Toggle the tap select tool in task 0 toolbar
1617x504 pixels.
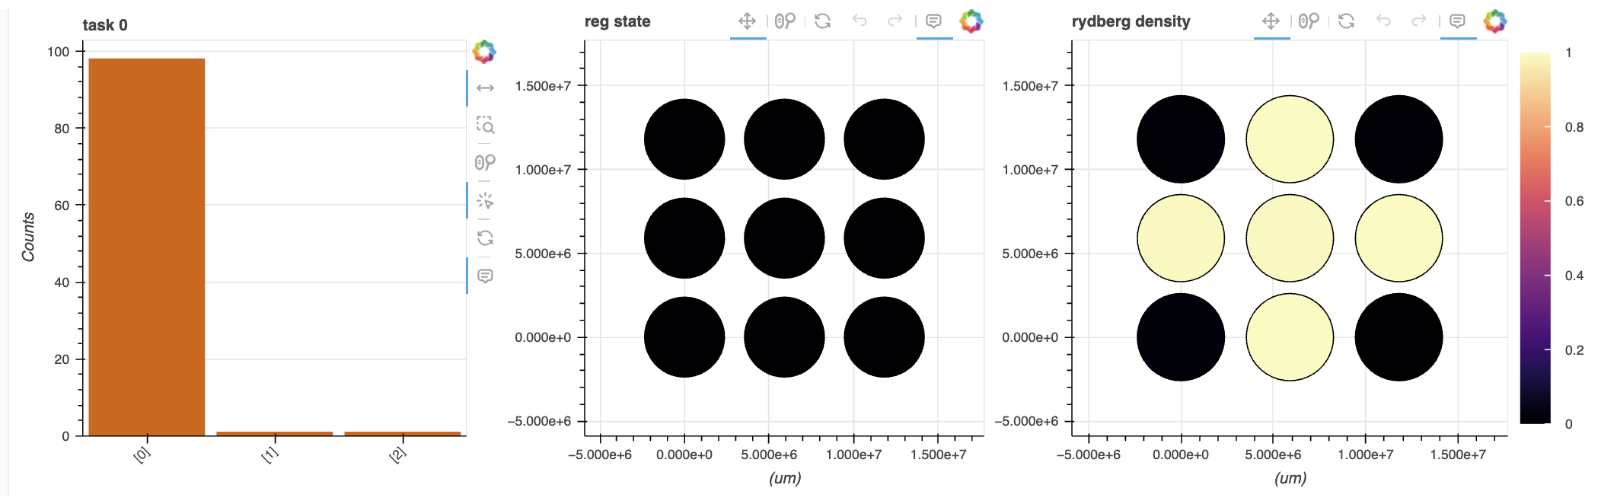click(x=485, y=200)
